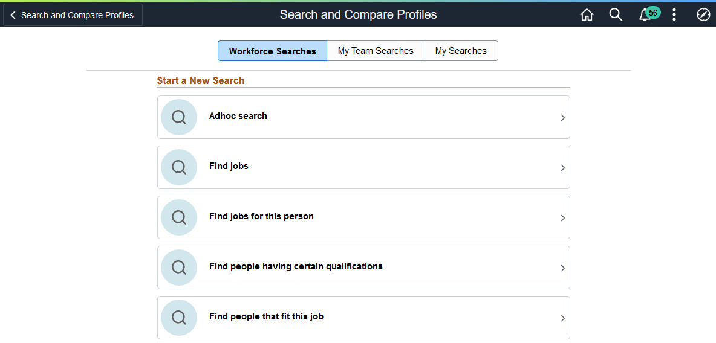
Task: Open the Actions three-dot menu
Action: pos(674,15)
